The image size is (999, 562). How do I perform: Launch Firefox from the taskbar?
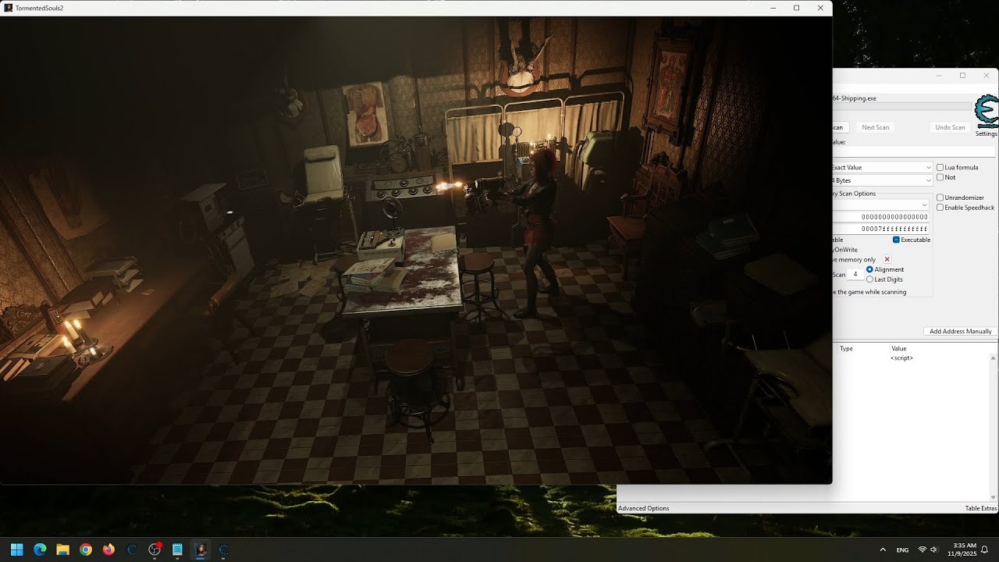coord(108,550)
